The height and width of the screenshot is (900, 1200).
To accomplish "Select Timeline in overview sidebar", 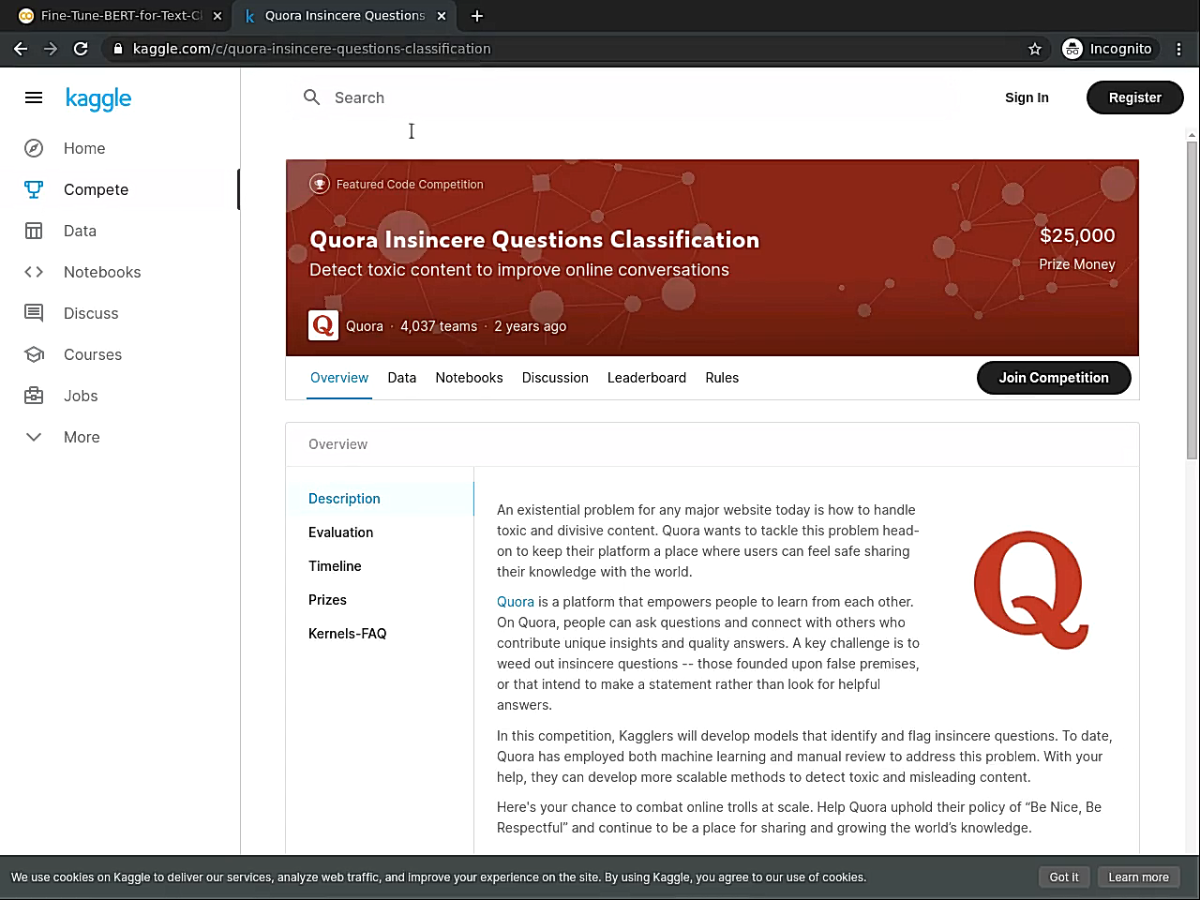I will (335, 566).
